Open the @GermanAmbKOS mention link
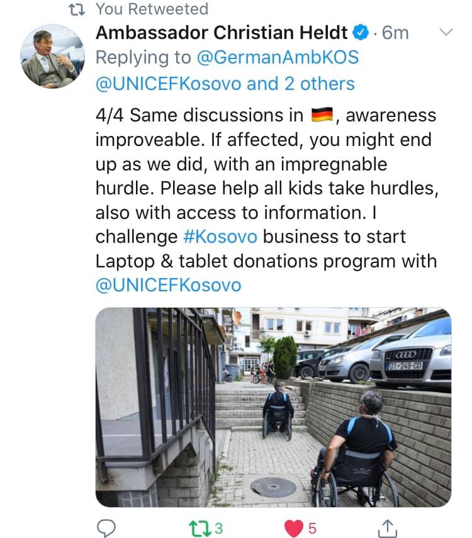 click(278, 57)
